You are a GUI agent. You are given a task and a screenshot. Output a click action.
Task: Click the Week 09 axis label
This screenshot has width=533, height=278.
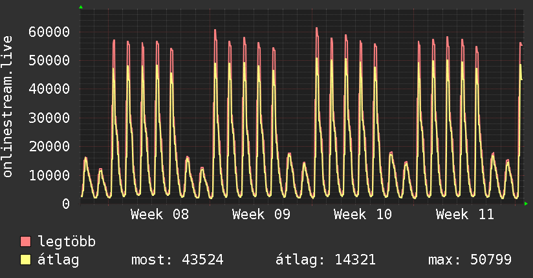tap(261, 215)
